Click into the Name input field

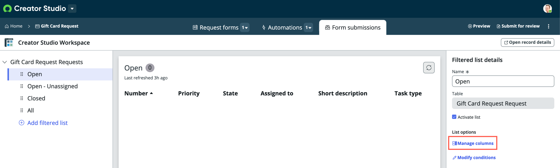point(503,81)
